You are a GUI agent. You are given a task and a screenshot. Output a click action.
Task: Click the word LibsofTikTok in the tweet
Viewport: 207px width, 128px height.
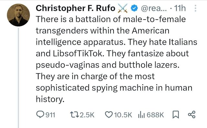(x=78, y=53)
